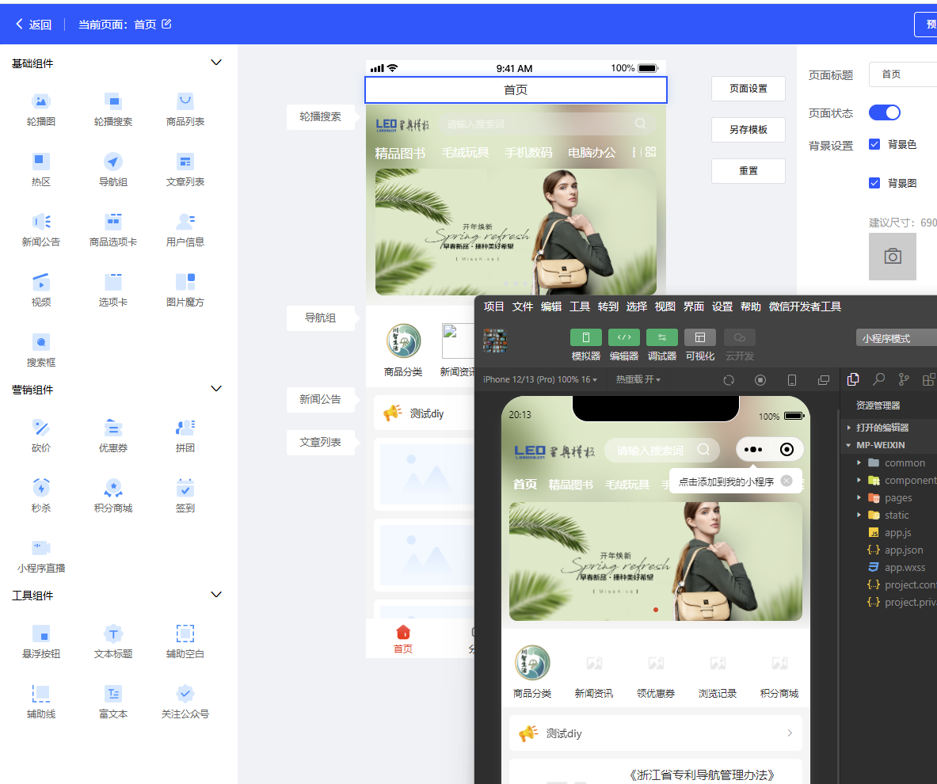
Task: Open the 文件 menu
Action: point(522,306)
